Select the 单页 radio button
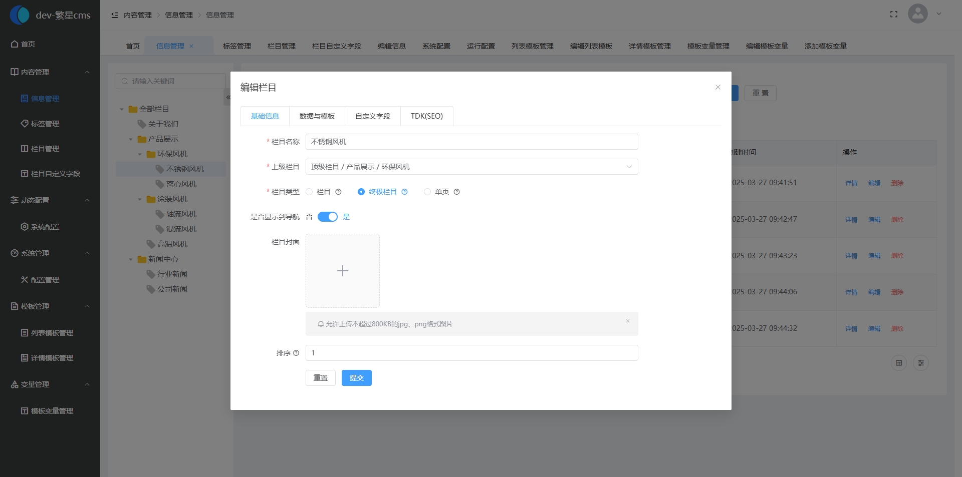This screenshot has height=477, width=962. click(x=427, y=192)
